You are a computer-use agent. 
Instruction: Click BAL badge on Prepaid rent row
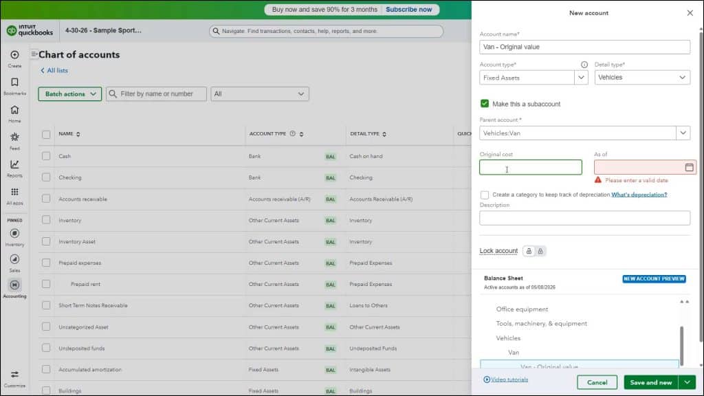(x=331, y=285)
